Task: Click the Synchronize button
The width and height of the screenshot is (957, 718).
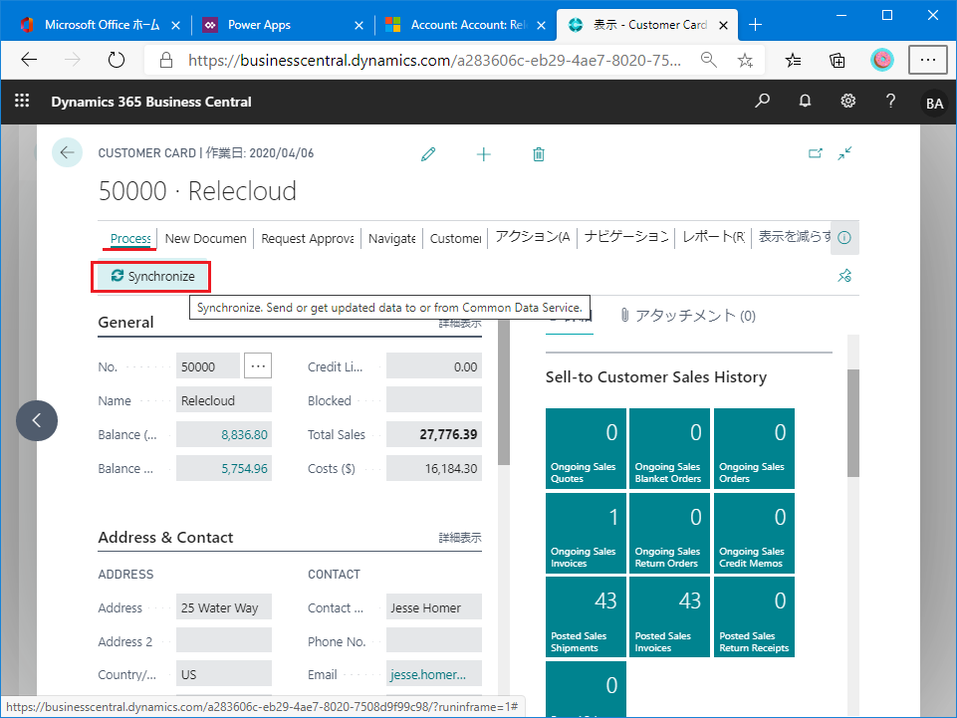Action: (152, 276)
